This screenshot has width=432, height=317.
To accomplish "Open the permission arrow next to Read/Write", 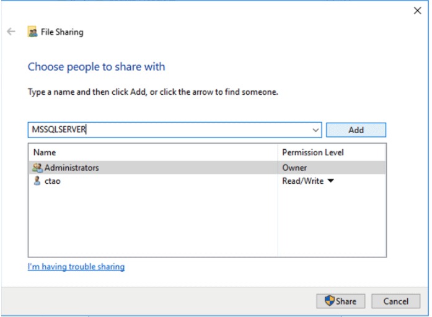I will pos(330,181).
